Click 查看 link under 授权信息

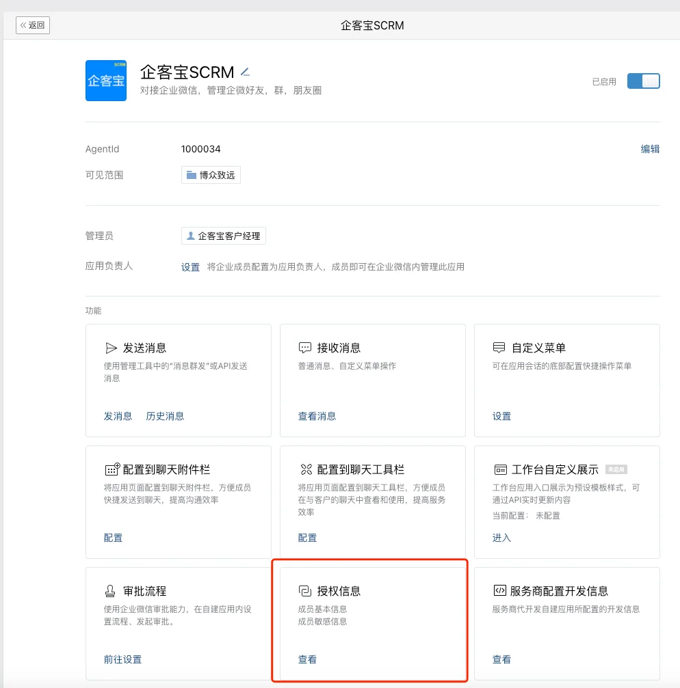pyautogui.click(x=307, y=659)
